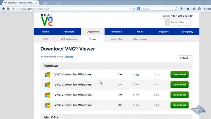Image resolution: width=211 pixels, height=119 pixels.
Task: Select the Viewer Plus sub-navigation item
Action: click(x=116, y=39)
